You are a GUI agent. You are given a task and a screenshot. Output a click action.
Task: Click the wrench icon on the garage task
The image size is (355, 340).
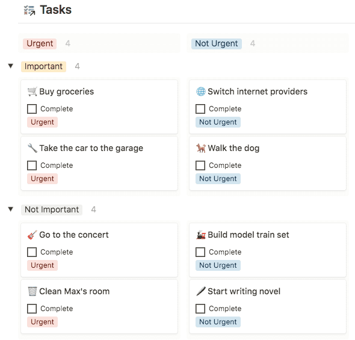(x=32, y=148)
